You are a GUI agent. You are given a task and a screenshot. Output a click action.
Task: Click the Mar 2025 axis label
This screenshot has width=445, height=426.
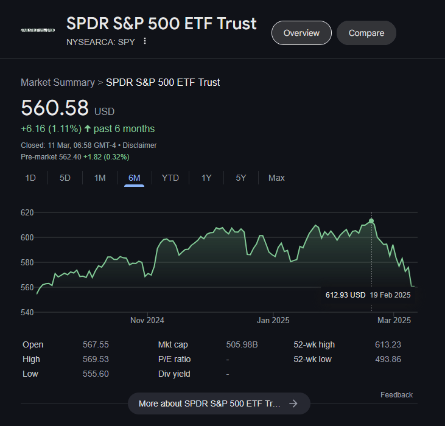[x=394, y=321]
